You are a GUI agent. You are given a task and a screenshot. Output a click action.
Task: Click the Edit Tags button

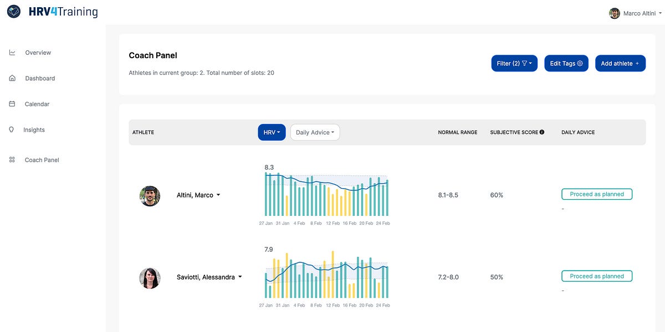pyautogui.click(x=566, y=63)
